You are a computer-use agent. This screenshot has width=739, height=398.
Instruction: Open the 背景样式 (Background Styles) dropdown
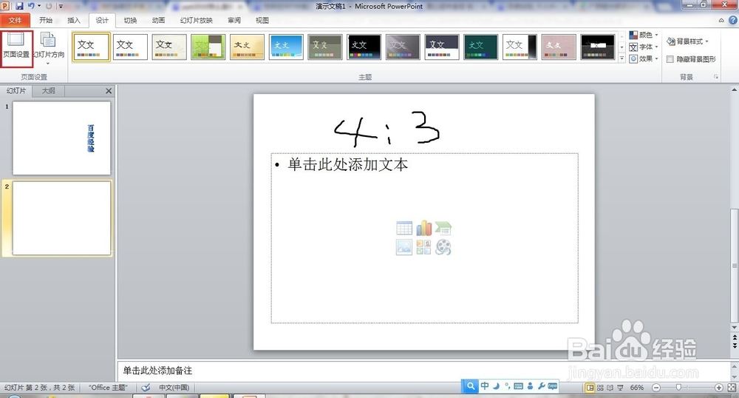[x=688, y=41]
